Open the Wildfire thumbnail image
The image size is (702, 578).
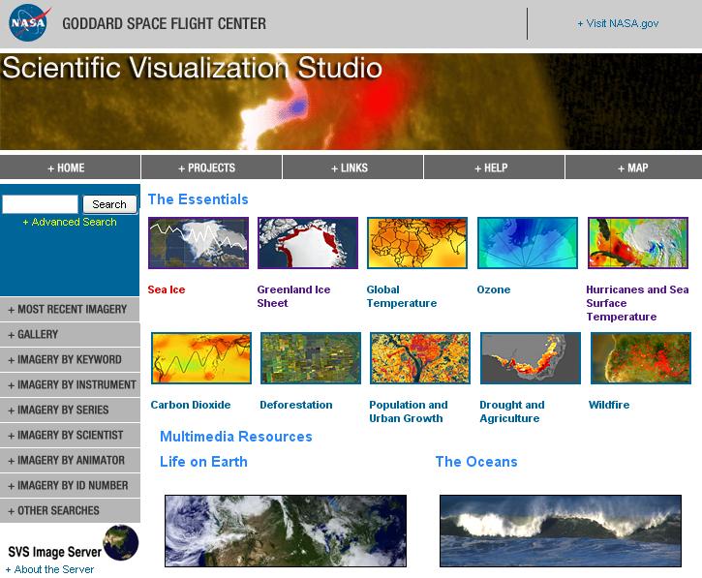[641, 357]
